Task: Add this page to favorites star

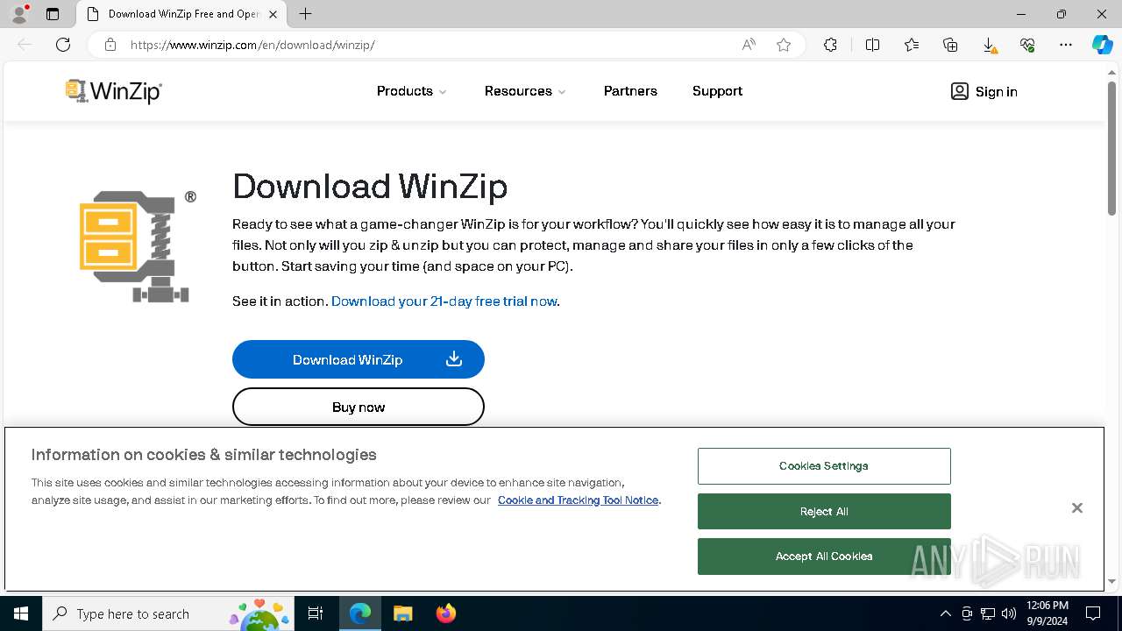Action: point(784,45)
